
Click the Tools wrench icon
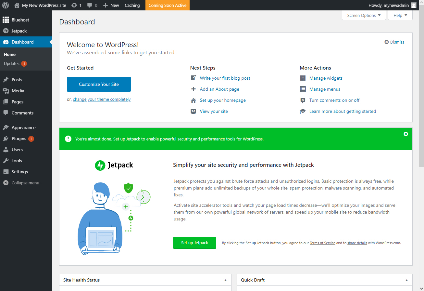tap(6, 161)
